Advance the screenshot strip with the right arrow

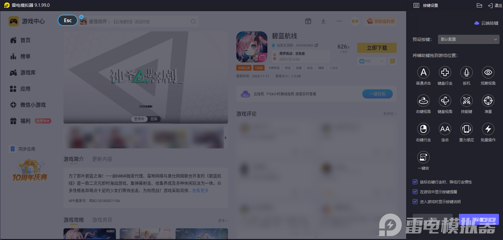[x=225, y=138]
